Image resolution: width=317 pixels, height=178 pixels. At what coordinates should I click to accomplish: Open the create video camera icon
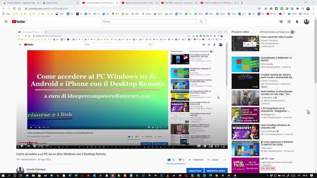pyautogui.click(x=281, y=22)
